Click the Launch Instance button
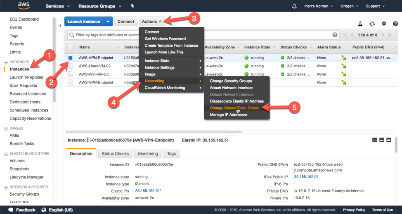This screenshot has width=402, height=214. pyautogui.click(x=84, y=21)
